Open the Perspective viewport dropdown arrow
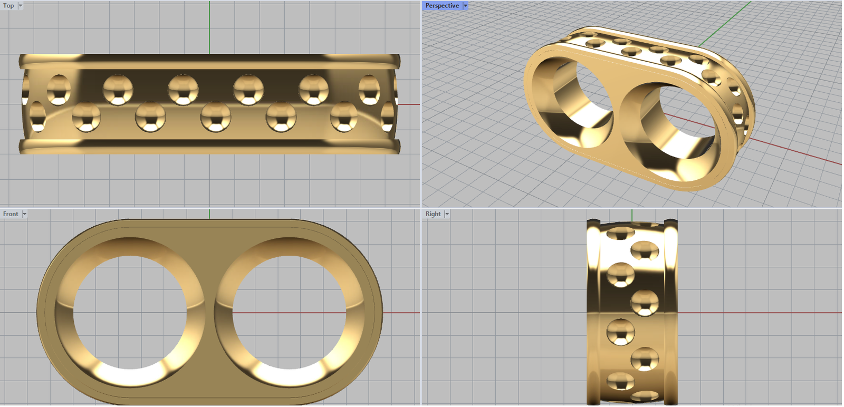844x407 pixels. click(x=465, y=6)
